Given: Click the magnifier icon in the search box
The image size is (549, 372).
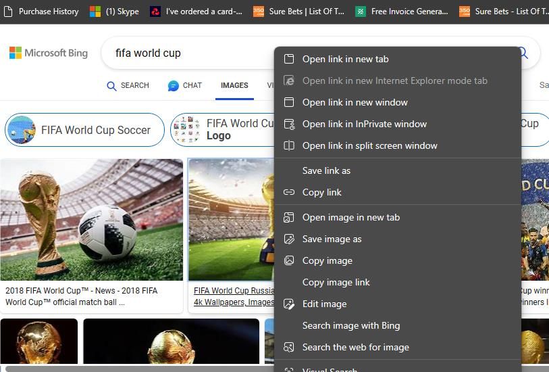Looking at the screenshot, I should coord(523,53).
